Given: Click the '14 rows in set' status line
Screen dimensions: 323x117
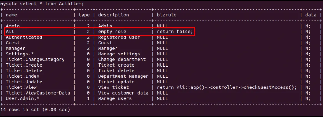Looking at the screenshot, I should pyautogui.click(x=35, y=110).
